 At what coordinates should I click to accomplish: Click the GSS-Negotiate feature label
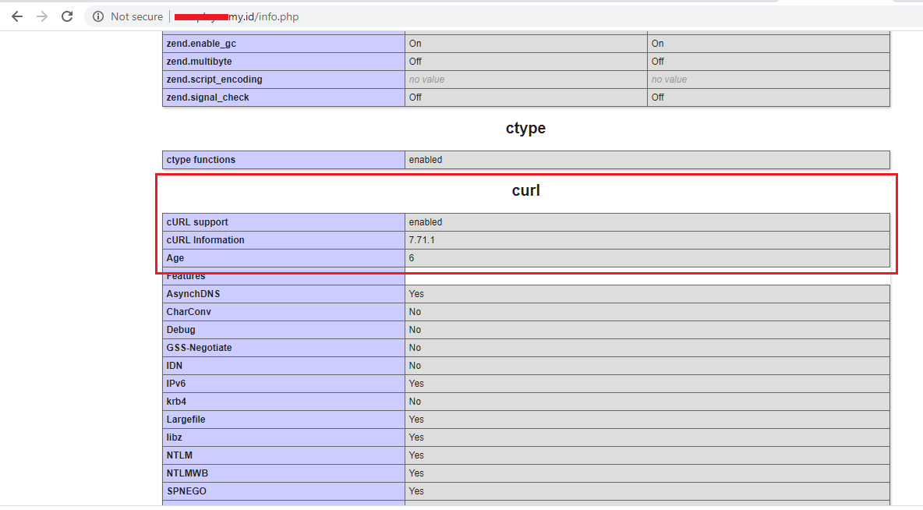pos(199,348)
